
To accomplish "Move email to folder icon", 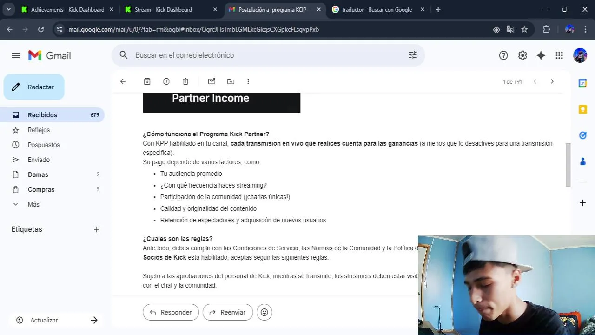I will pyautogui.click(x=231, y=81).
